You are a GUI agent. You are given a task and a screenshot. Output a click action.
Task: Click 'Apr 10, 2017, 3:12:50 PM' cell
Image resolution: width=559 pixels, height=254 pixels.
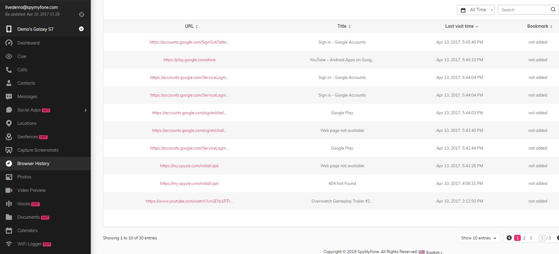click(460, 201)
